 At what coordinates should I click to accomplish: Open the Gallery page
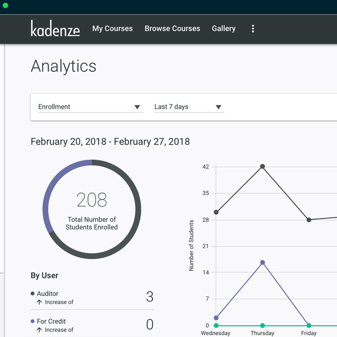224,29
